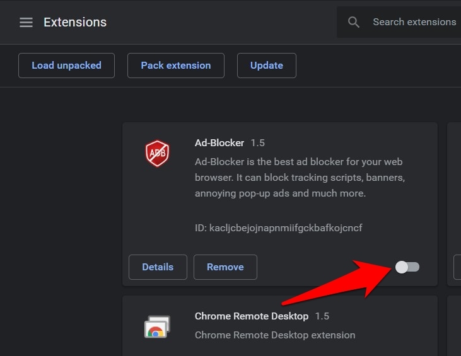
Task: Enable the Ad-Blocker toggle switch
Action: tap(407, 267)
